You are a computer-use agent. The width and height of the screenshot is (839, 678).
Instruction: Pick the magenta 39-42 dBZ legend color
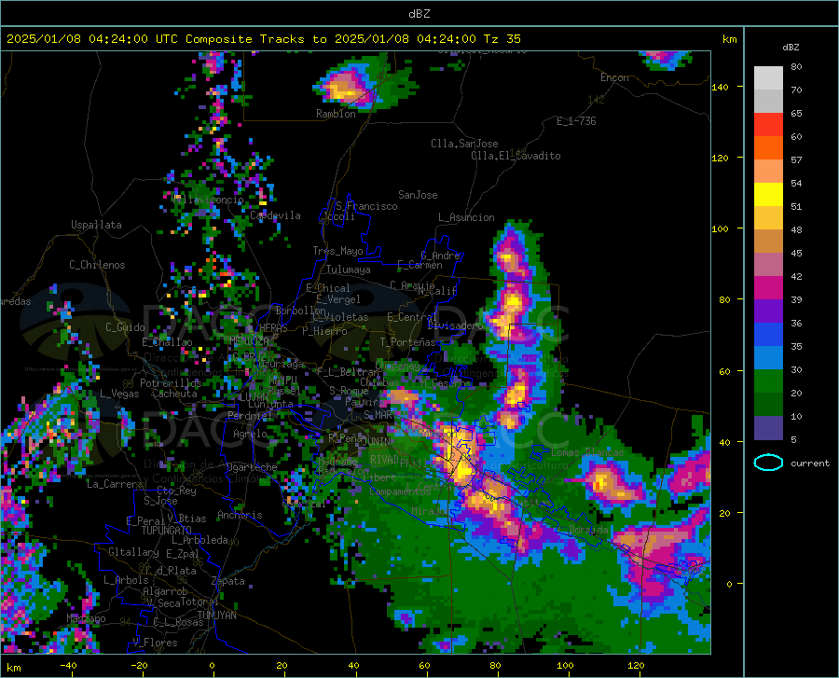click(768, 288)
